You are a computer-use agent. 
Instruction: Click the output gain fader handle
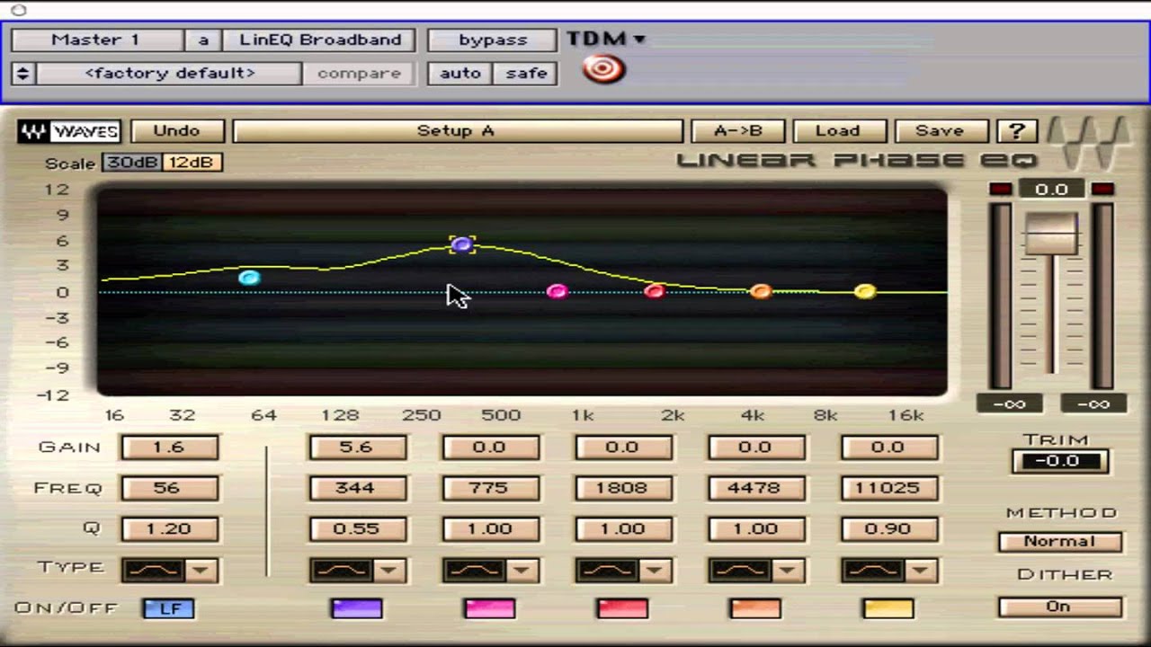[1051, 233]
